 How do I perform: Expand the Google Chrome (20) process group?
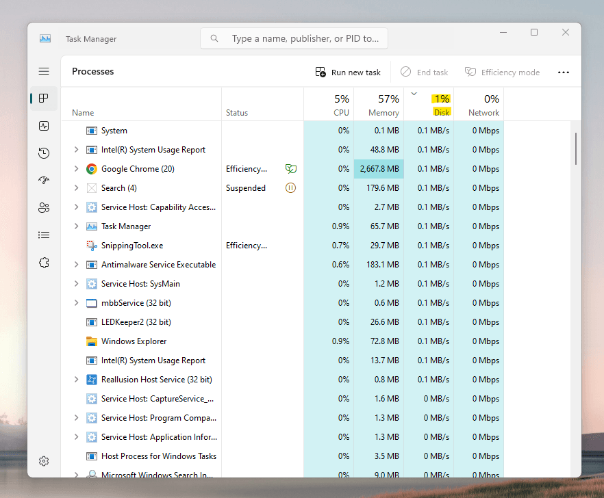point(76,168)
